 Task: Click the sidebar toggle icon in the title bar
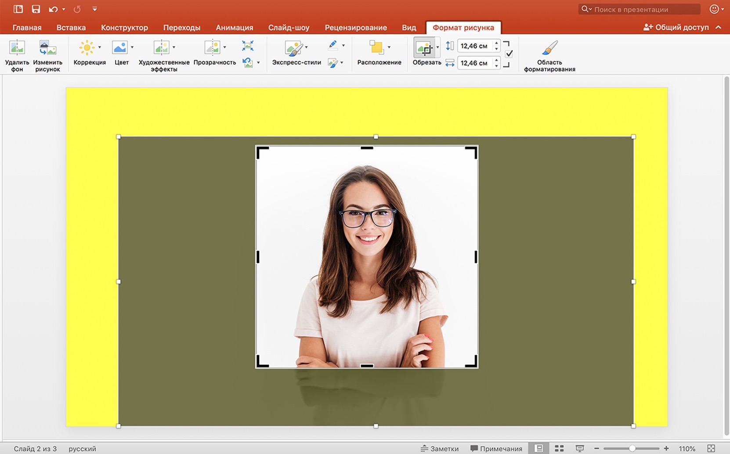(x=18, y=9)
